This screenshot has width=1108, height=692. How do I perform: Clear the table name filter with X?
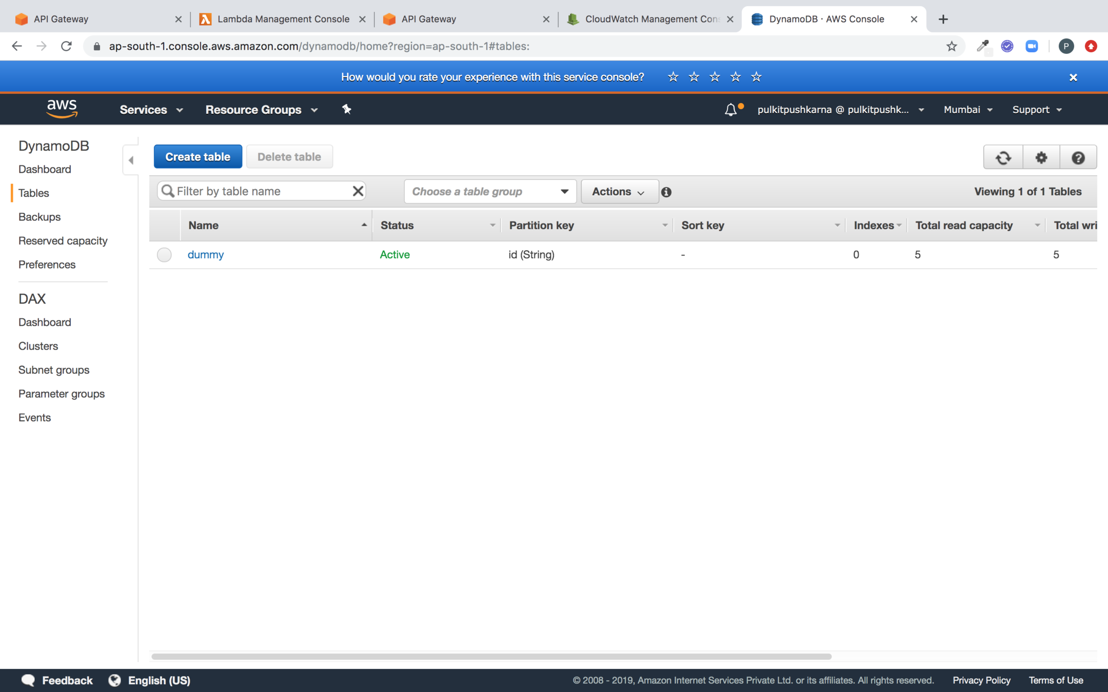click(358, 191)
